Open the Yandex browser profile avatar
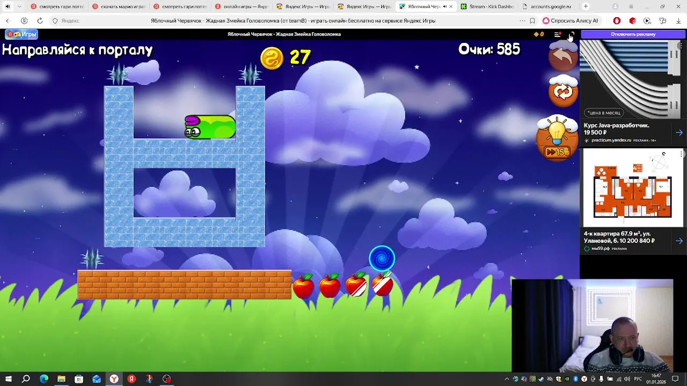This screenshot has height=386, width=687. (615, 6)
